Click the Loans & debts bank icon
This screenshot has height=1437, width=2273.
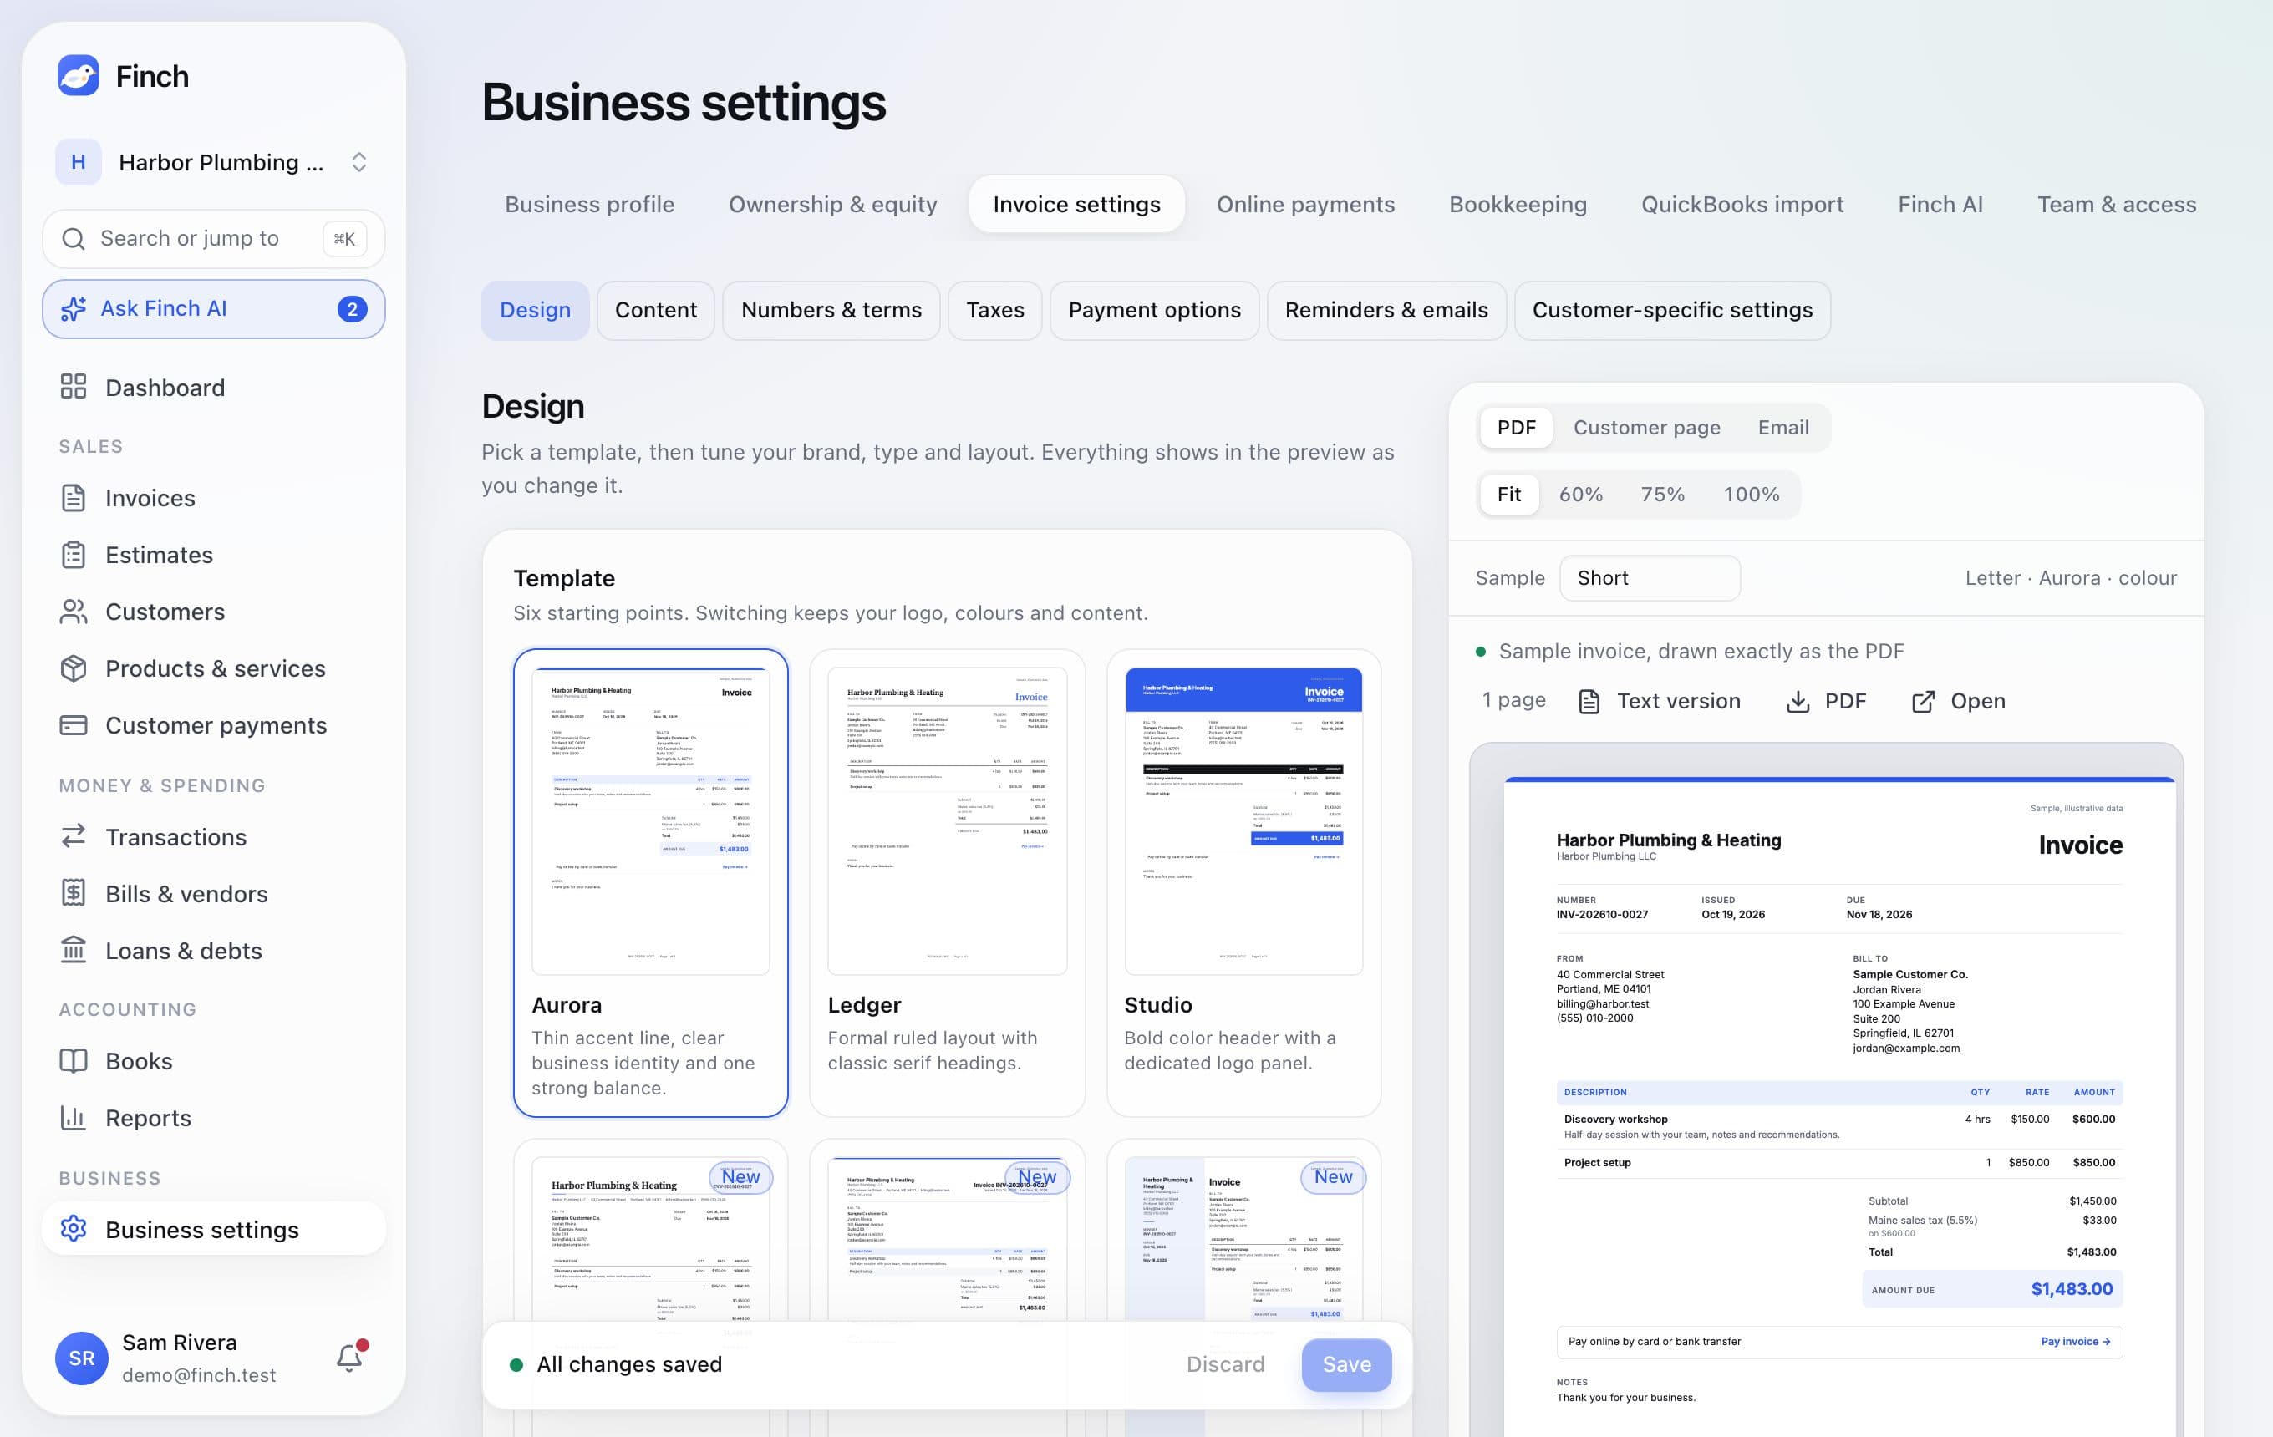coord(74,950)
